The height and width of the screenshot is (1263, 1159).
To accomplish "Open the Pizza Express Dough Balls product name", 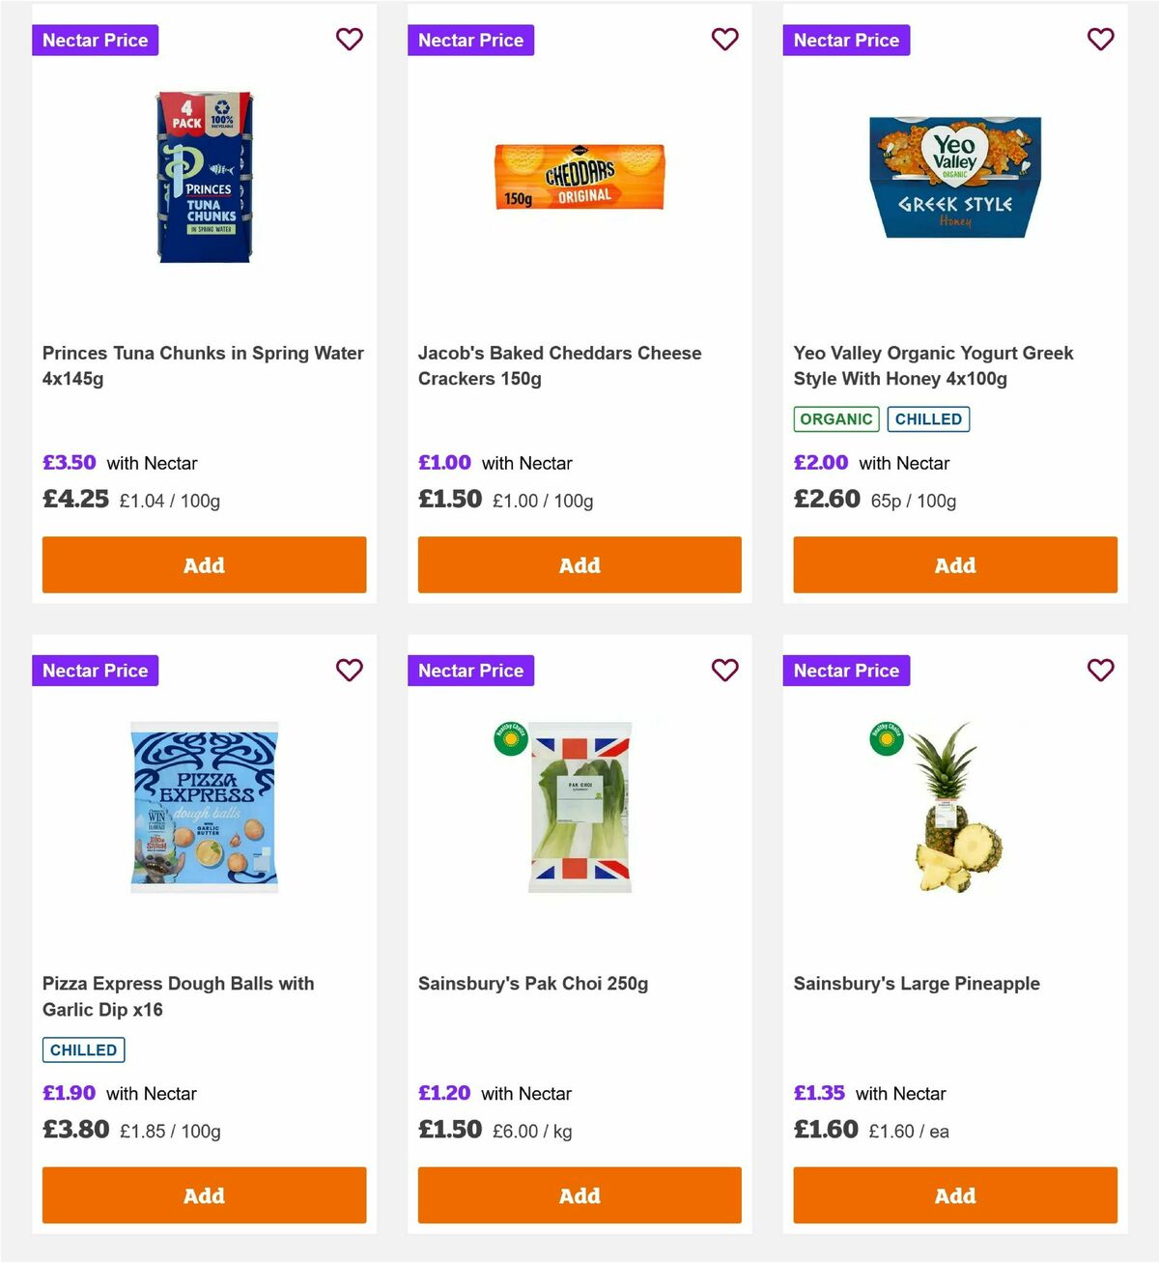I will point(178,996).
